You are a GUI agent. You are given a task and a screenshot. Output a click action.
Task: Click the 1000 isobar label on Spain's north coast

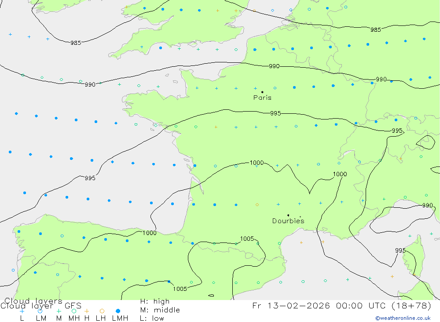point(149,233)
